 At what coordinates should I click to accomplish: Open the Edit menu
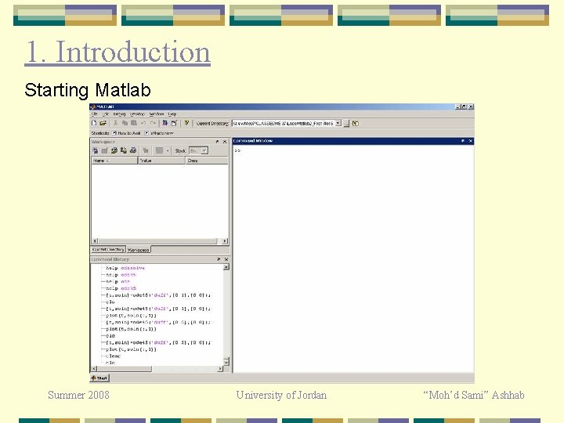coord(106,114)
